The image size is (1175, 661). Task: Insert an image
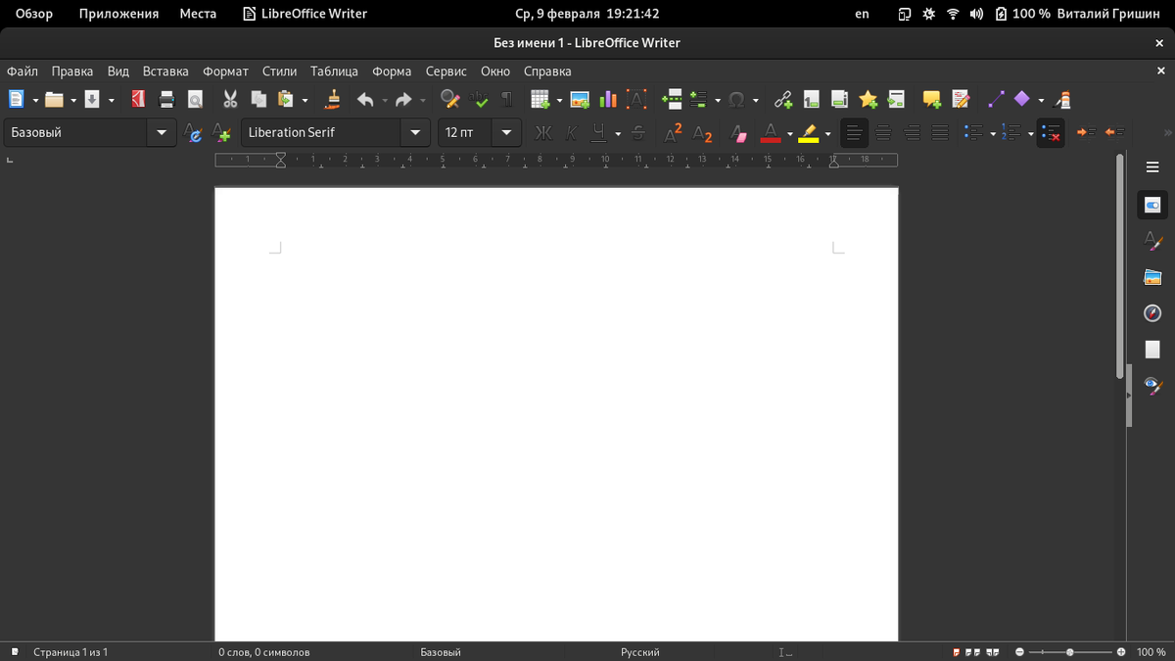[580, 99]
